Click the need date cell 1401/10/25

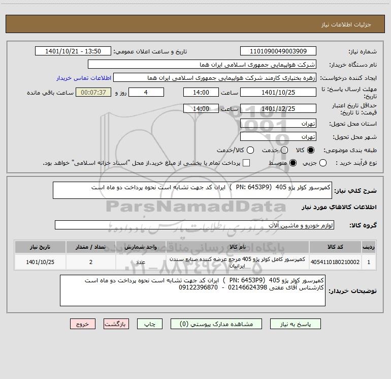[40, 262]
